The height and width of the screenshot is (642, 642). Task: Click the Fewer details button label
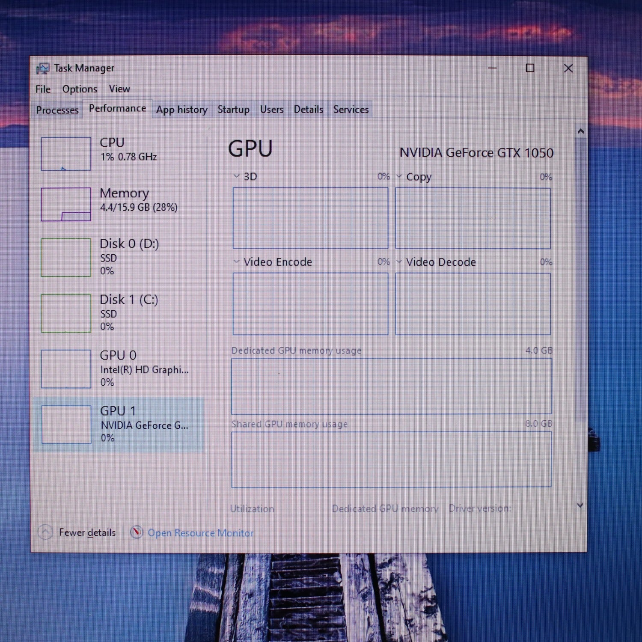coord(87,532)
